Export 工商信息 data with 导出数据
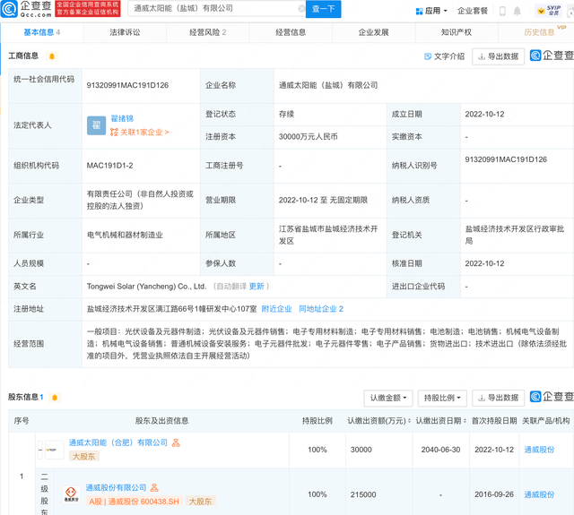 click(x=499, y=56)
